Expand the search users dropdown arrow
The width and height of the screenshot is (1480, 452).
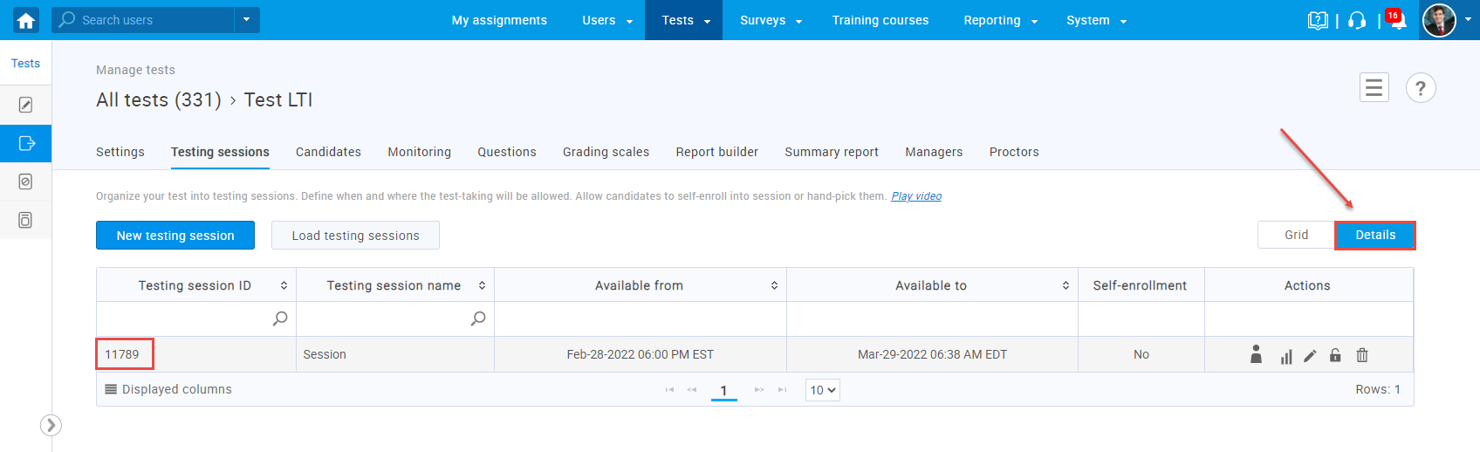(x=246, y=20)
